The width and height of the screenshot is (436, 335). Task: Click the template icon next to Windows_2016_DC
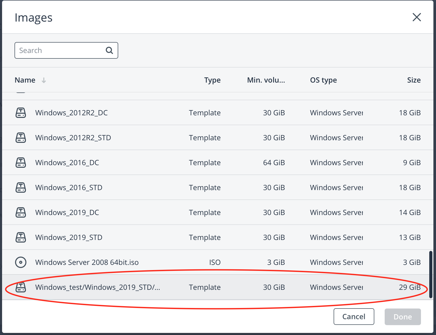click(21, 163)
